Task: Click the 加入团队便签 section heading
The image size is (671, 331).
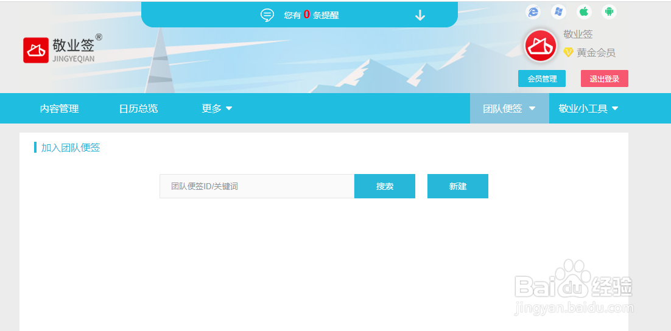Action: click(71, 148)
